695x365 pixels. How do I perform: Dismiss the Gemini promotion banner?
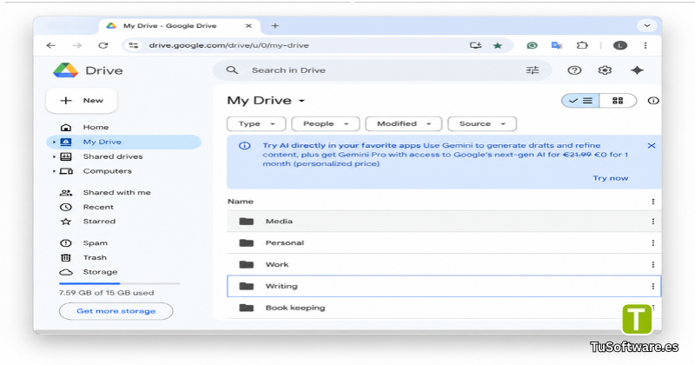coord(651,145)
